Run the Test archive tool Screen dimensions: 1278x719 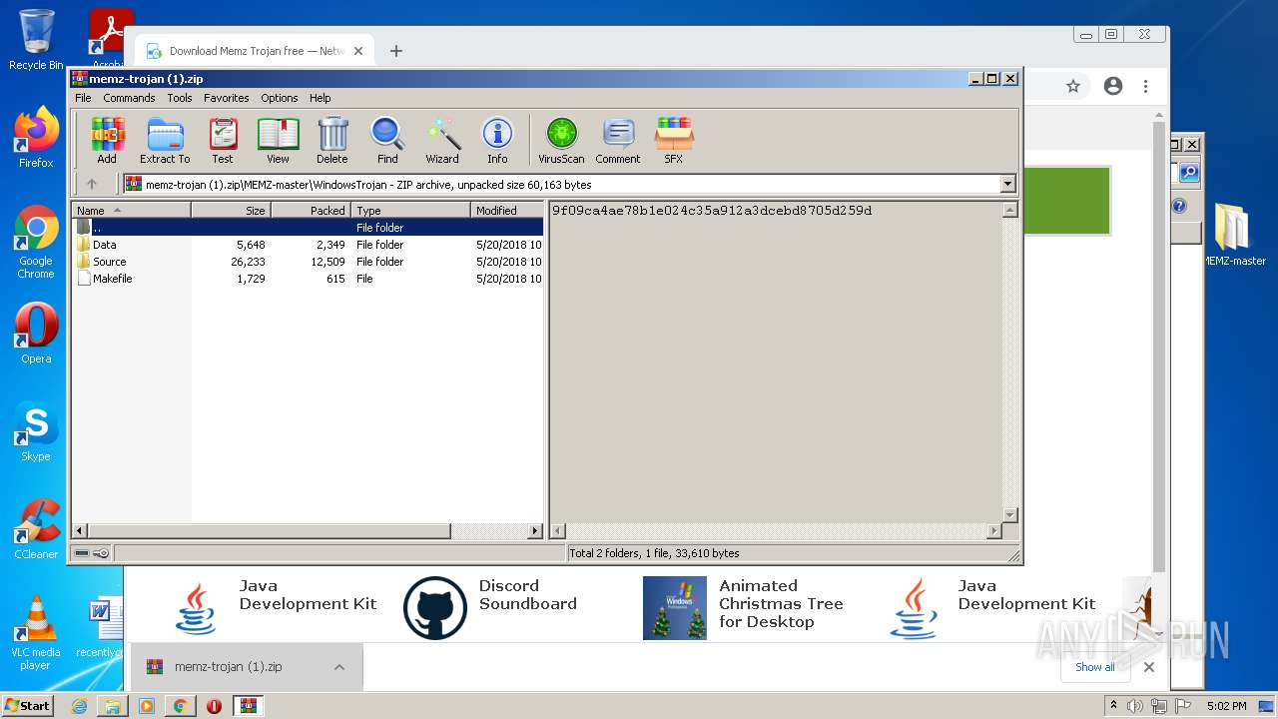point(223,140)
